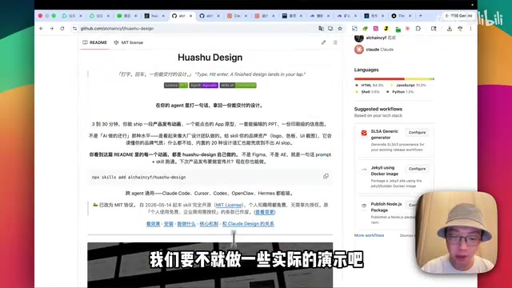Image resolution: width=512 pixels, height=288 pixels.
Task: Click the yellow JavaScript language bar segment
Action: (x=418, y=78)
